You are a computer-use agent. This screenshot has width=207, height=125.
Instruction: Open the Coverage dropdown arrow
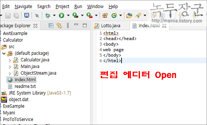tap(82, 15)
